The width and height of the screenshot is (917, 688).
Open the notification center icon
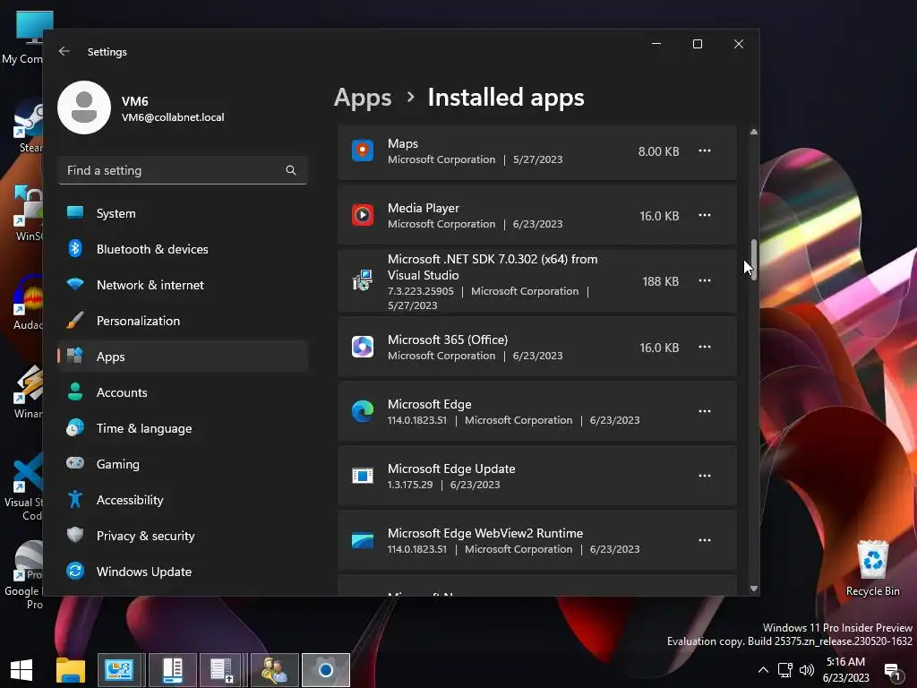pyautogui.click(x=893, y=672)
